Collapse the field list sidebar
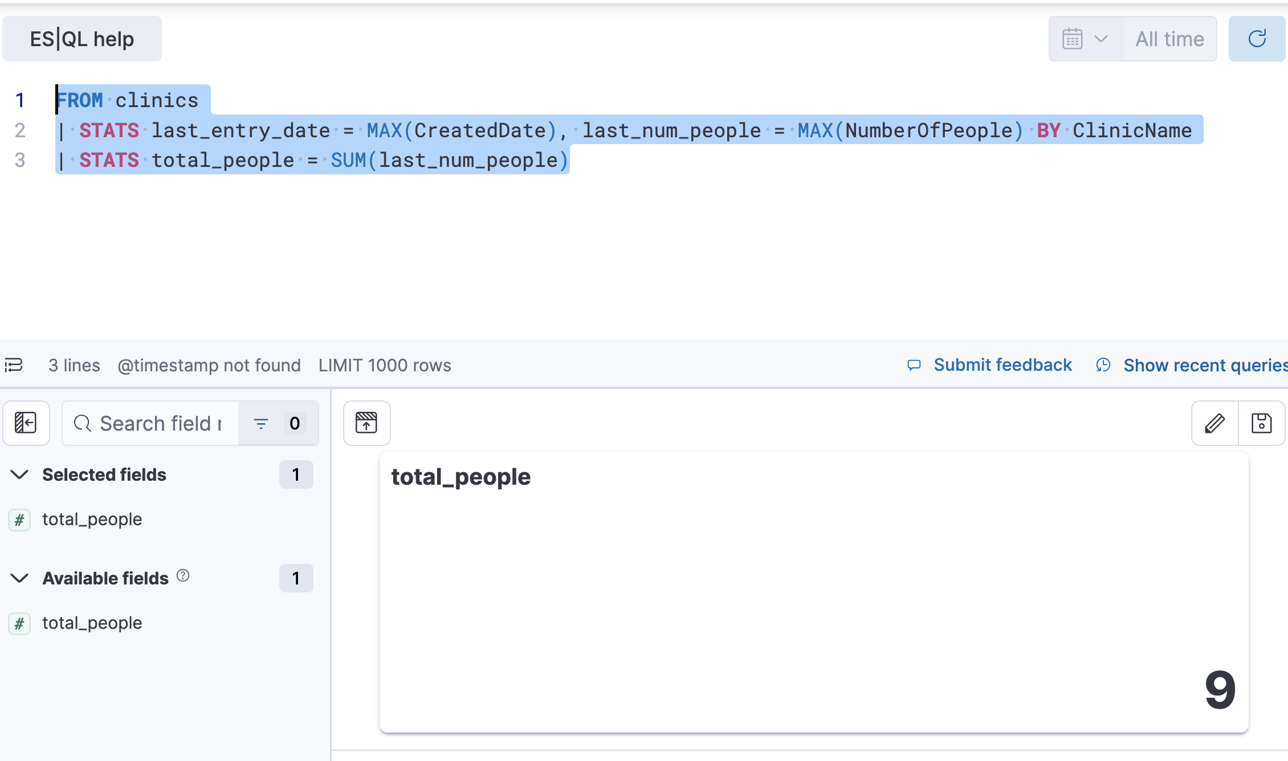The image size is (1288, 761). [26, 423]
